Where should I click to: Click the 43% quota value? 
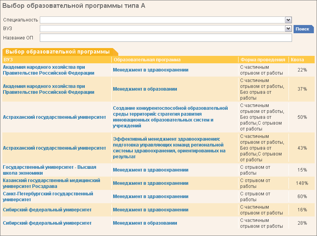[x=302, y=148]
